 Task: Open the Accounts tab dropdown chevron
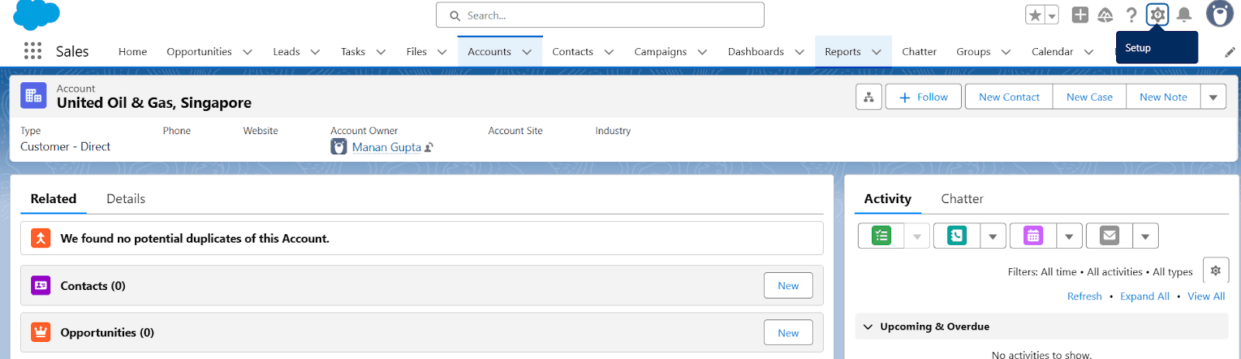[527, 52]
